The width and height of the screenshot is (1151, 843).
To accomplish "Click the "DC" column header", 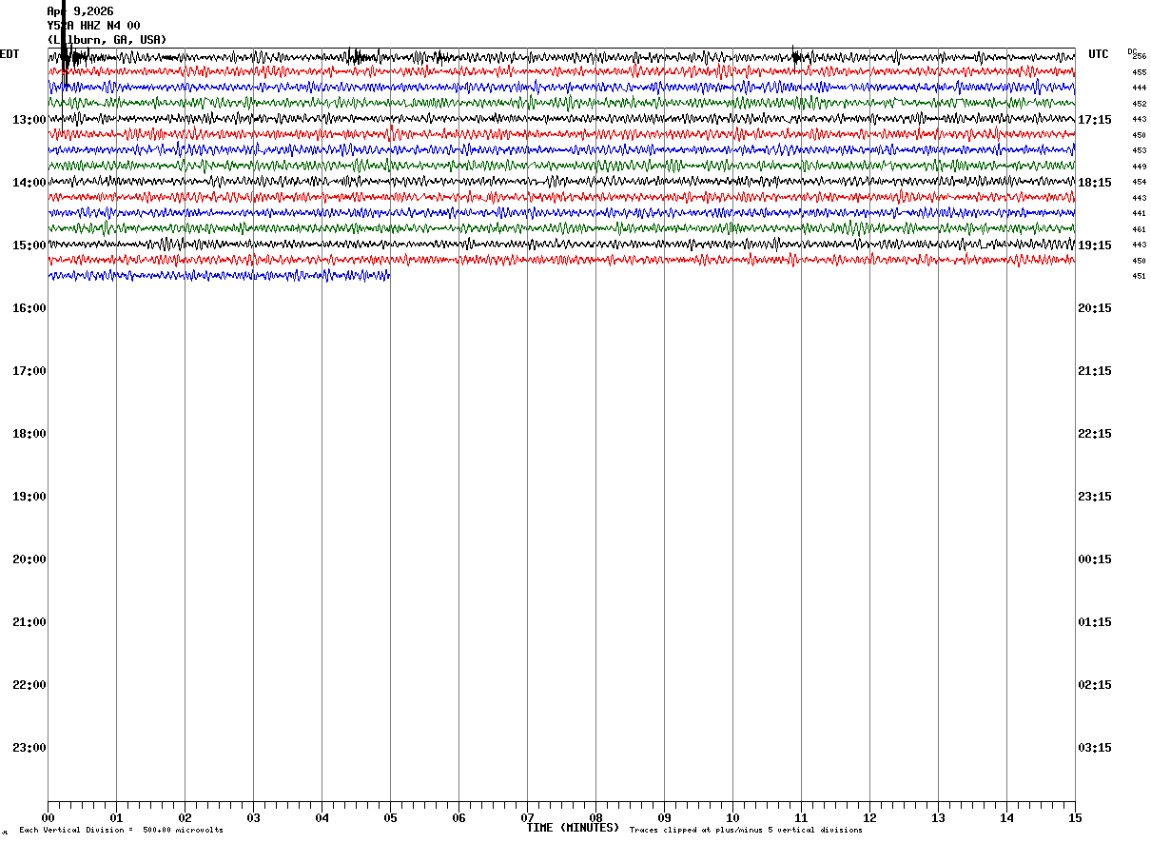I will (x=1132, y=51).
